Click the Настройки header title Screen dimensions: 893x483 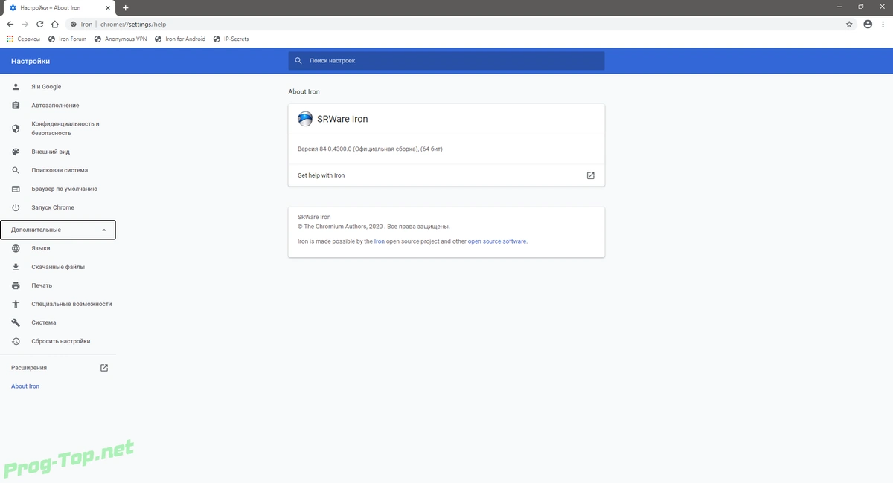[x=31, y=61]
